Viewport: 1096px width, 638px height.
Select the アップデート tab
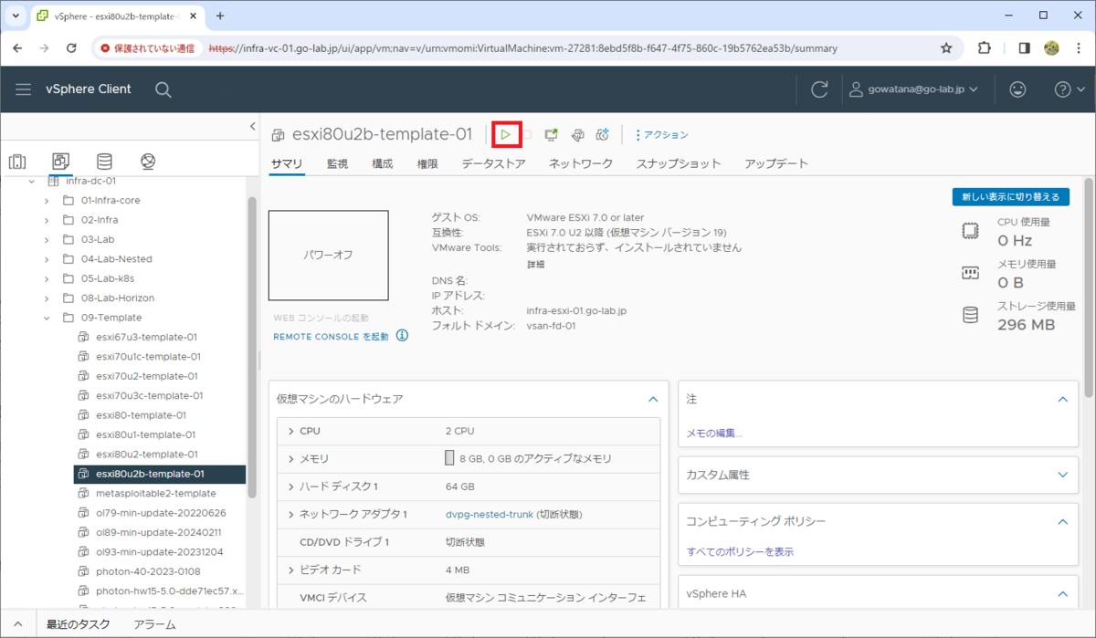click(x=776, y=164)
